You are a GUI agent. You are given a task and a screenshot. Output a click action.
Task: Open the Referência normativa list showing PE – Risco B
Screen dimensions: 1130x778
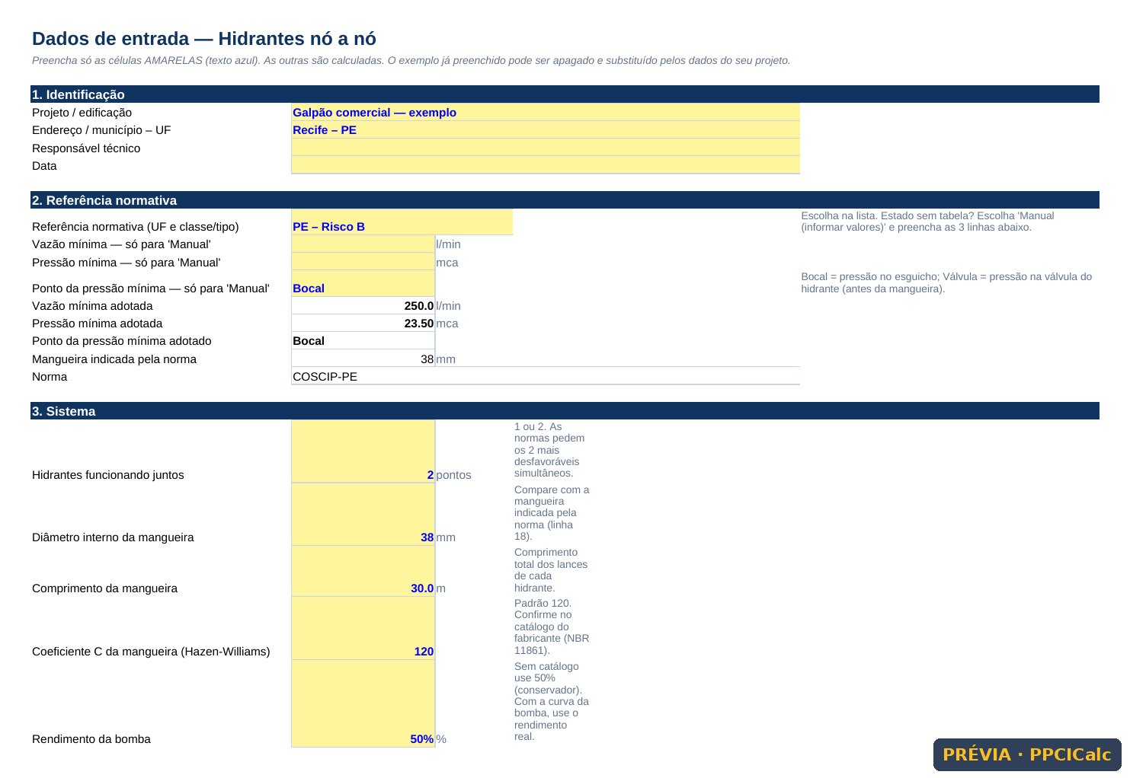(402, 222)
